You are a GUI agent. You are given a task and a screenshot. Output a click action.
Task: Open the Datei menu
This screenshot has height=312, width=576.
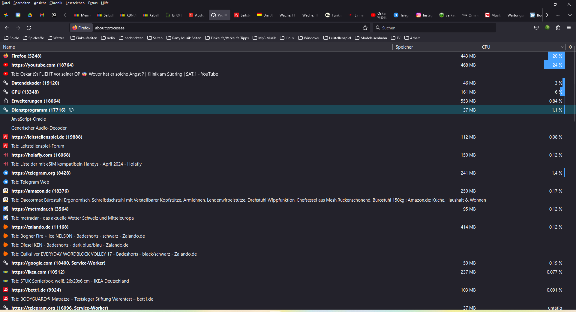(x=6, y=3)
